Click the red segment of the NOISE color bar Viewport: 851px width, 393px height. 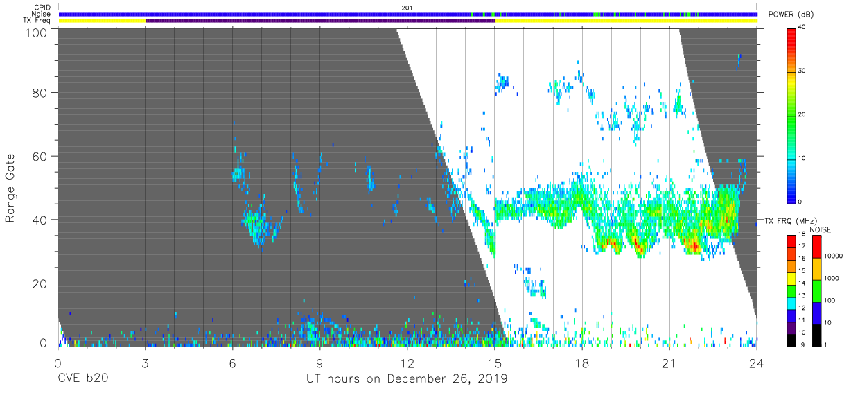click(x=816, y=247)
